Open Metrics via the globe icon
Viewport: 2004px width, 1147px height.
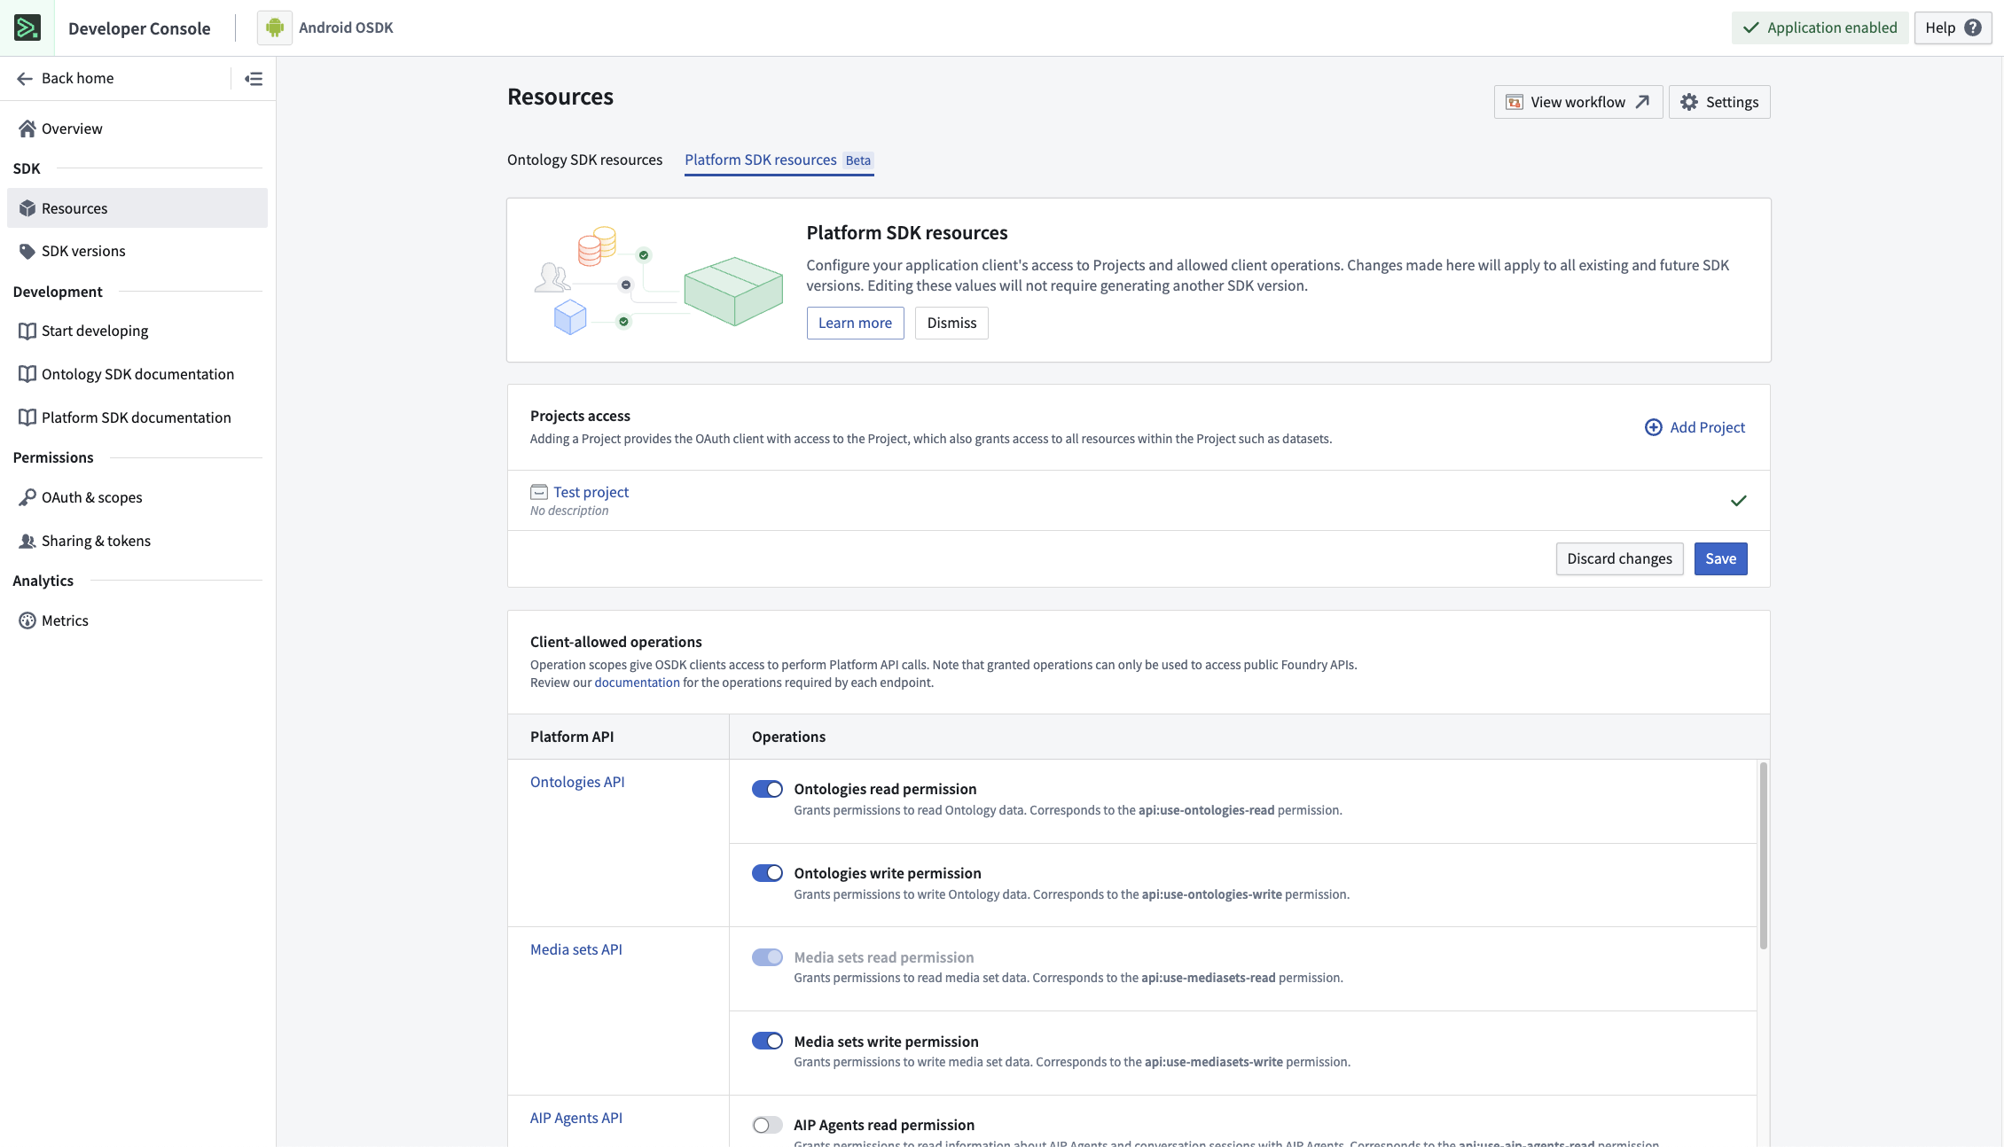(x=27, y=620)
